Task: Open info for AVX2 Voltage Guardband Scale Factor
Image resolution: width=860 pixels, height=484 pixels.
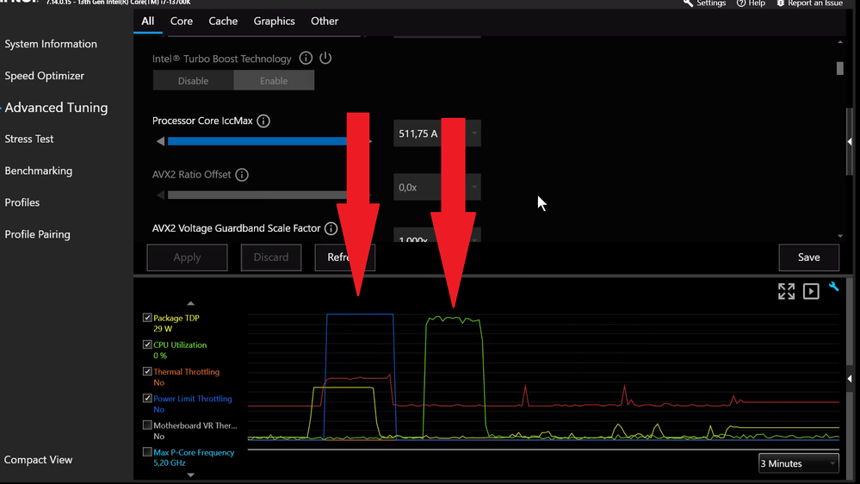Action: [331, 228]
